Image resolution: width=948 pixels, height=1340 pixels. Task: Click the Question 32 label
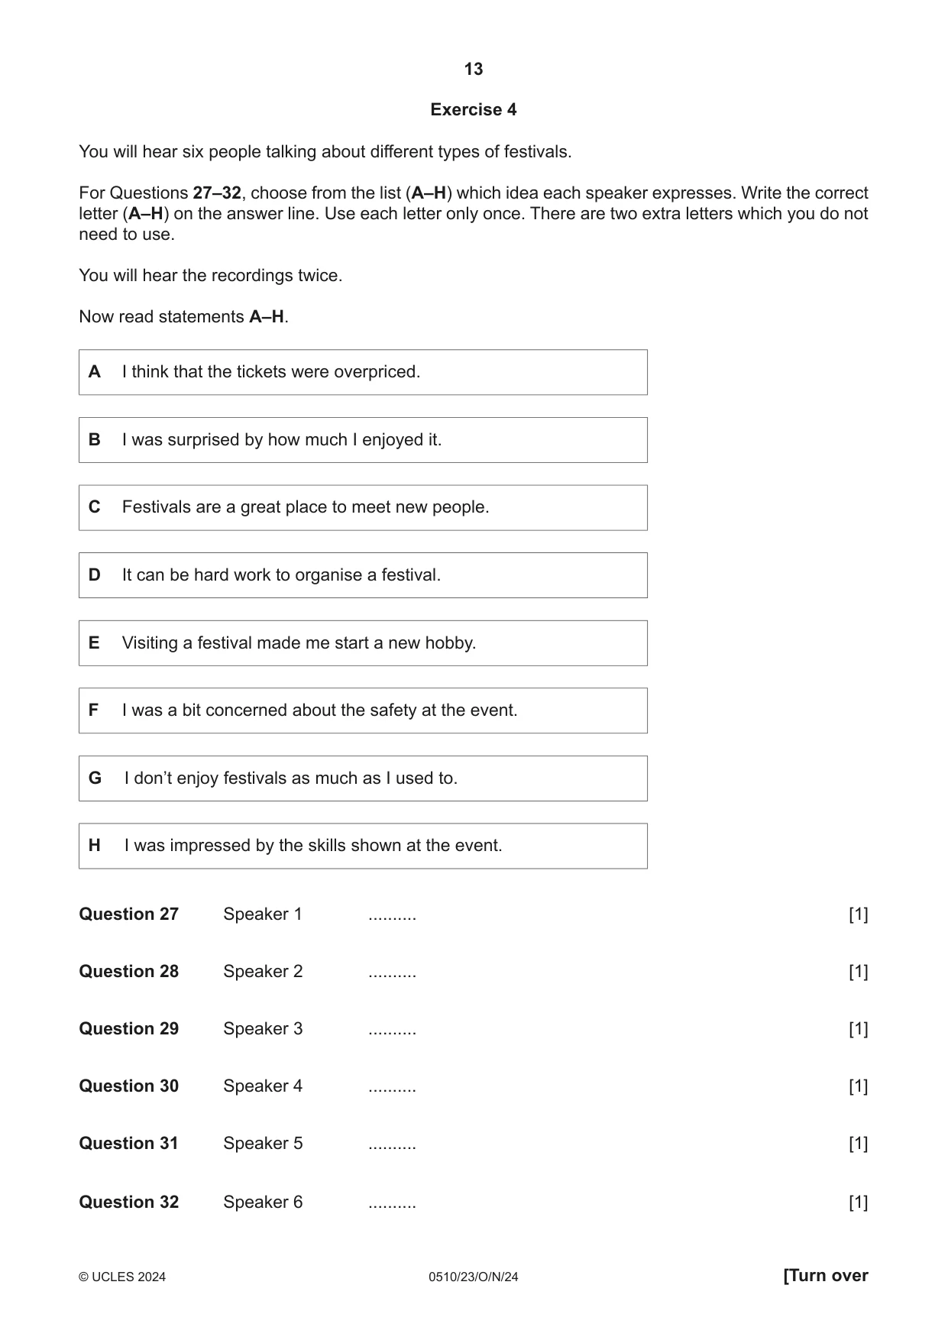(128, 1202)
